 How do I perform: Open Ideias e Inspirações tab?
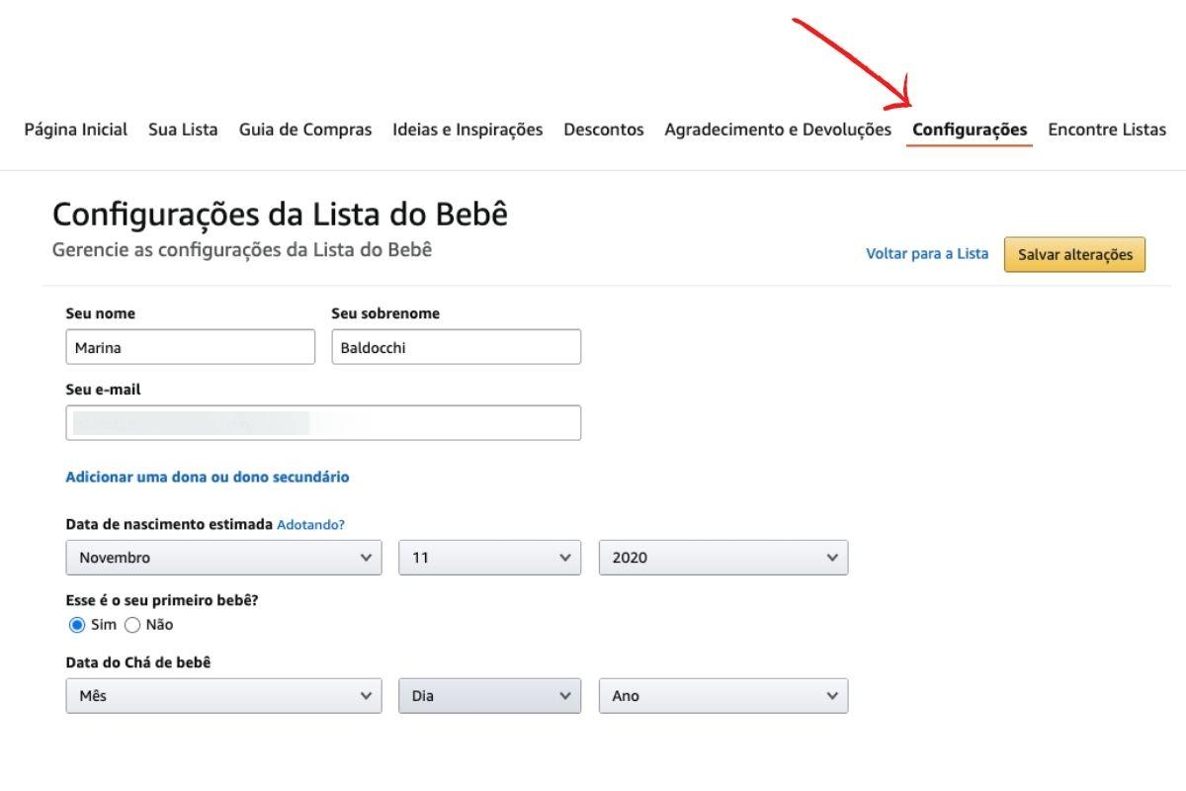[x=467, y=130]
